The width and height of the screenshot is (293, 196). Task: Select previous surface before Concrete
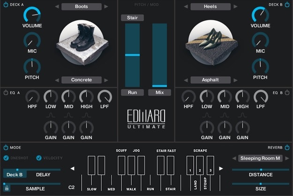[57, 80]
